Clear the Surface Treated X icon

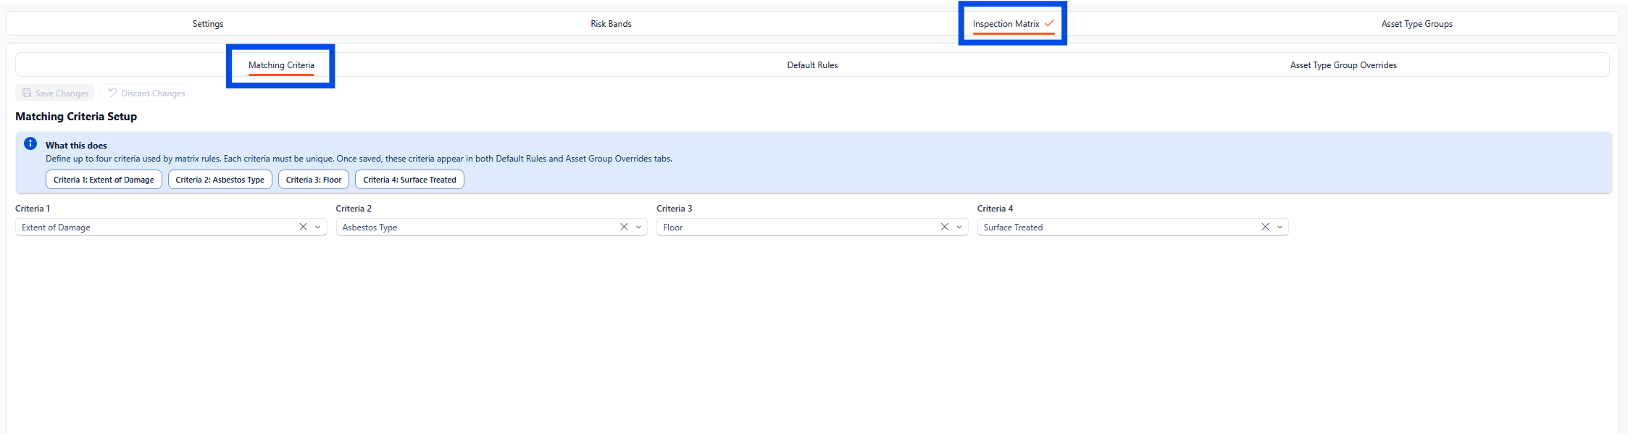pos(1265,227)
